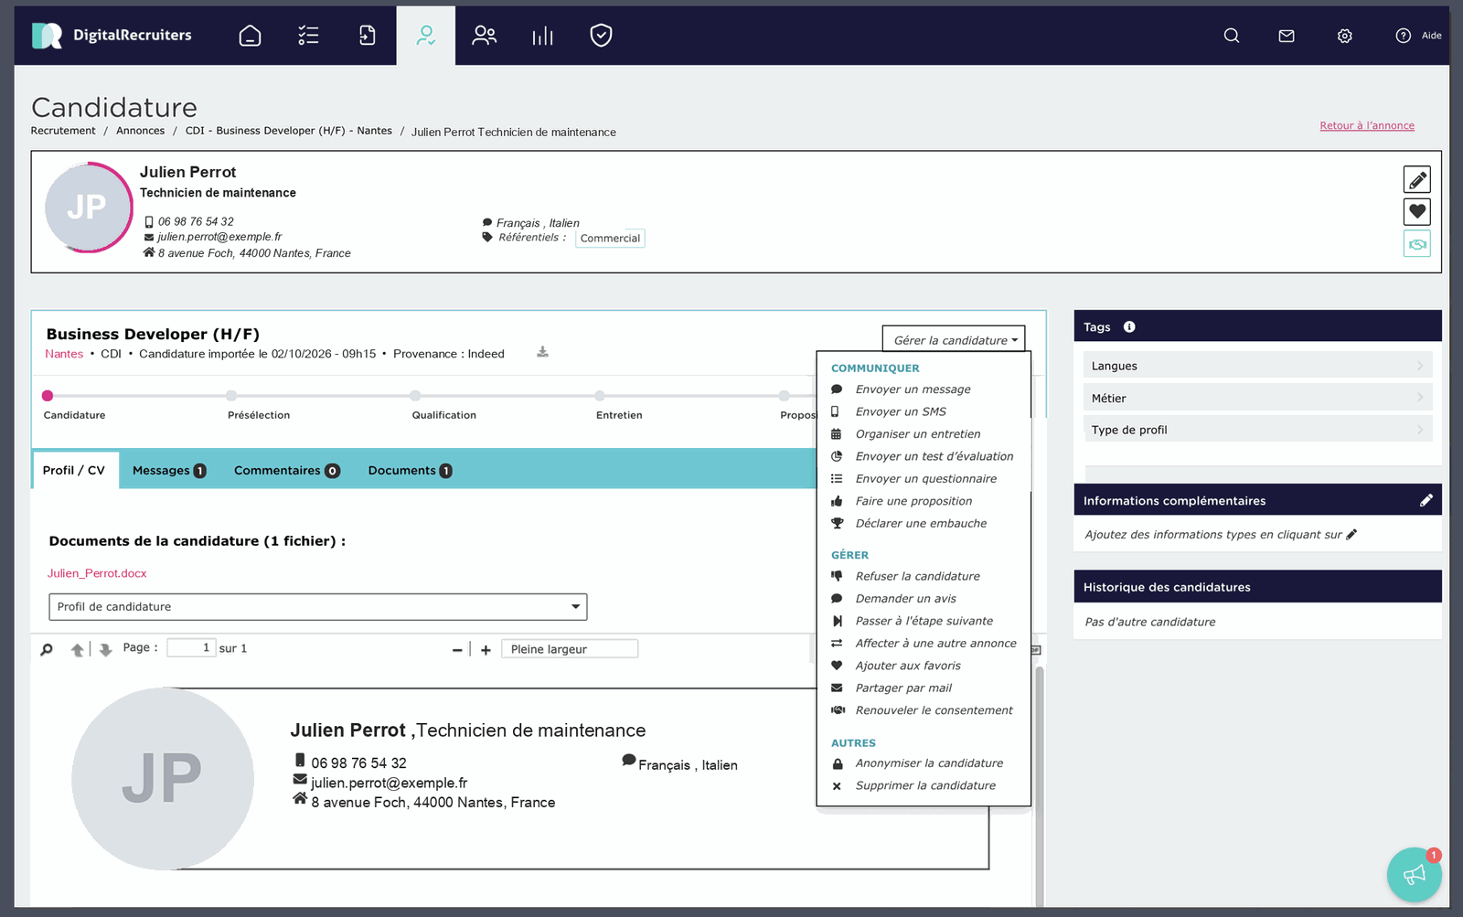Open the candidates icon in navigation
Viewport: 1463px width, 917px height.
(426, 36)
